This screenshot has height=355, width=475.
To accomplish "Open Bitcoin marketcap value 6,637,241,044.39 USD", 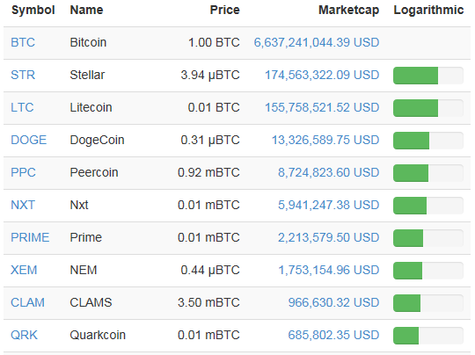I will 317,42.
